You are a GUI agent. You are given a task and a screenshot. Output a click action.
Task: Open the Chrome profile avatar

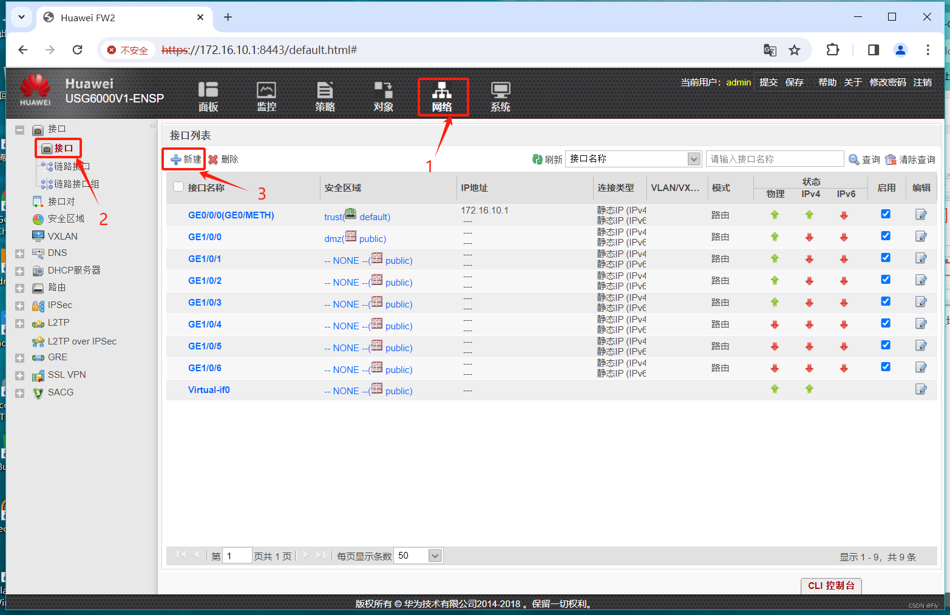tap(900, 50)
